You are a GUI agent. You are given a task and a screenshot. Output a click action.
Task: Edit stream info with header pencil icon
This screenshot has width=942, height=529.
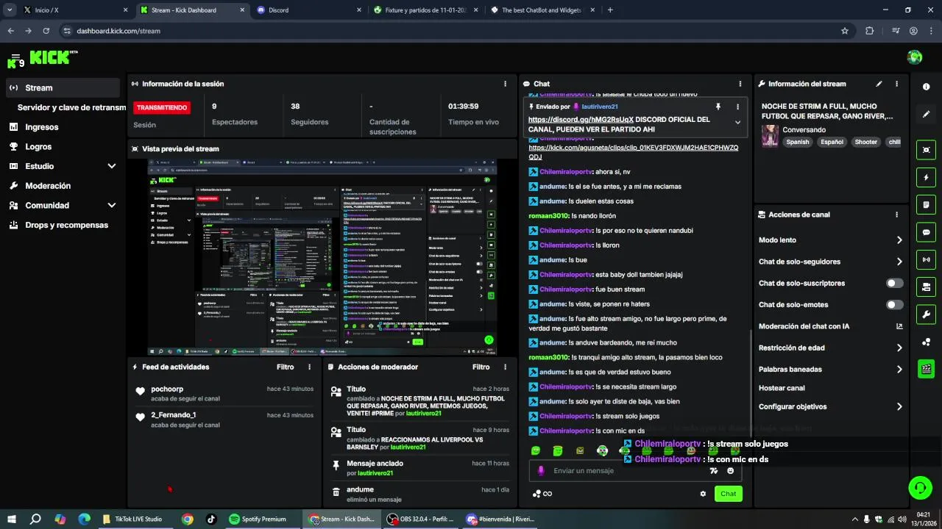coord(879,84)
